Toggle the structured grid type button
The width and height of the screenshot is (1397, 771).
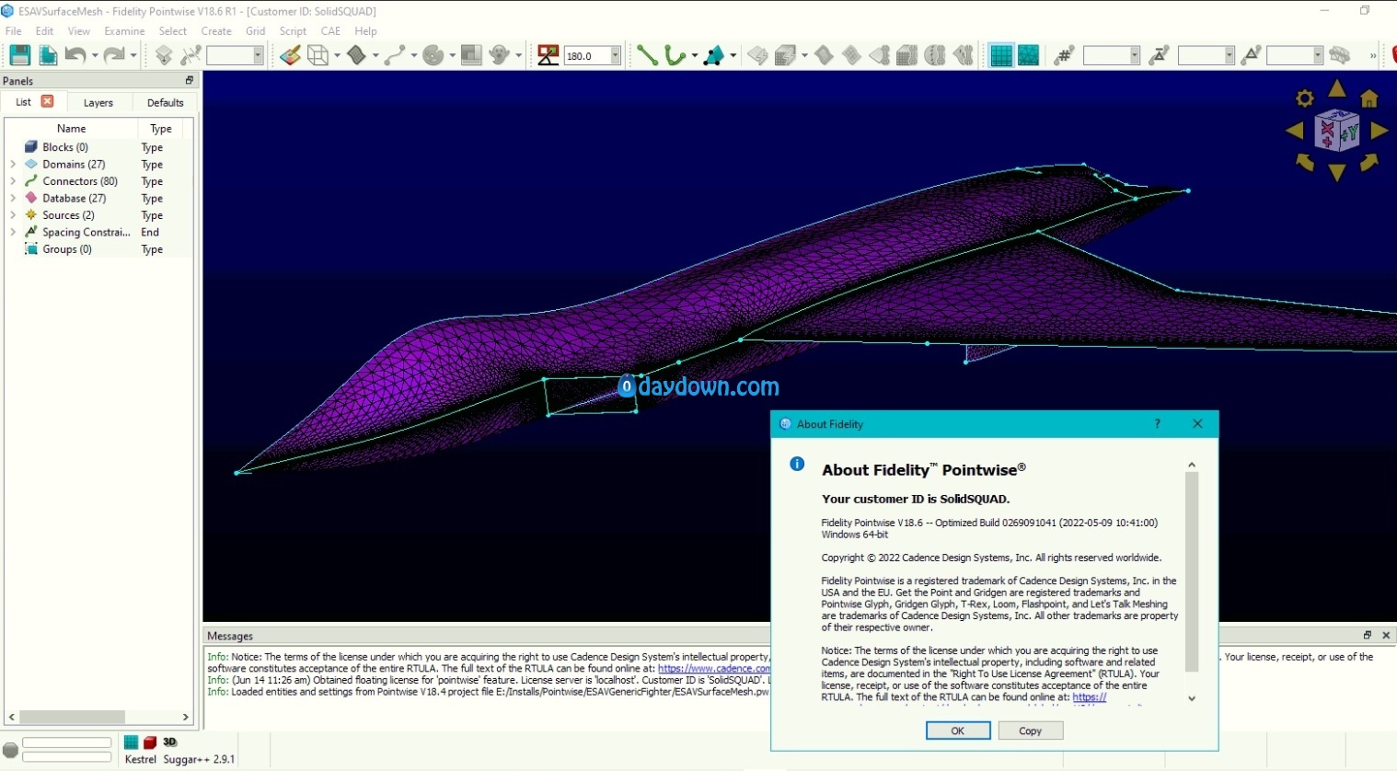pos(1001,55)
